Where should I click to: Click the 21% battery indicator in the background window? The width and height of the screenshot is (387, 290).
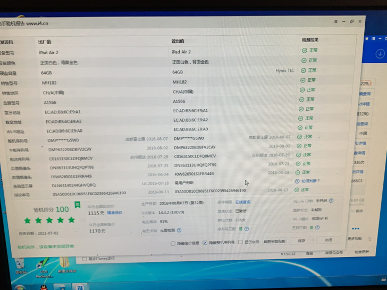click(365, 84)
